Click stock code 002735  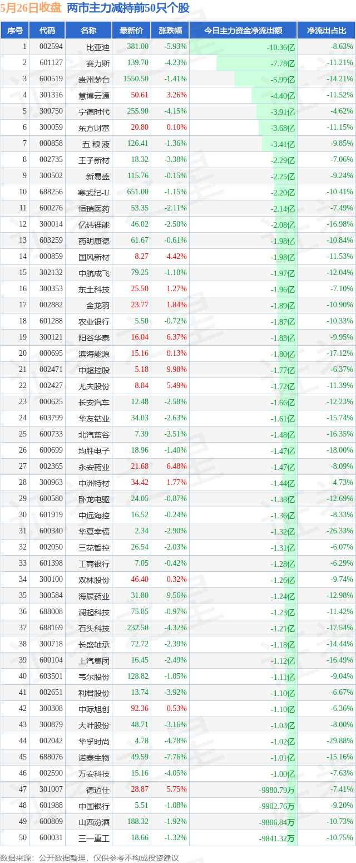51,160
